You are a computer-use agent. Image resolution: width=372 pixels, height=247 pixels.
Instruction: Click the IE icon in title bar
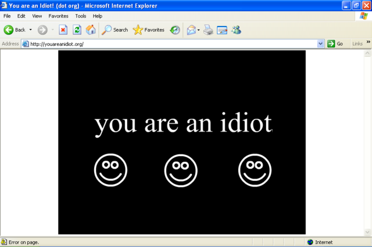point(4,5)
